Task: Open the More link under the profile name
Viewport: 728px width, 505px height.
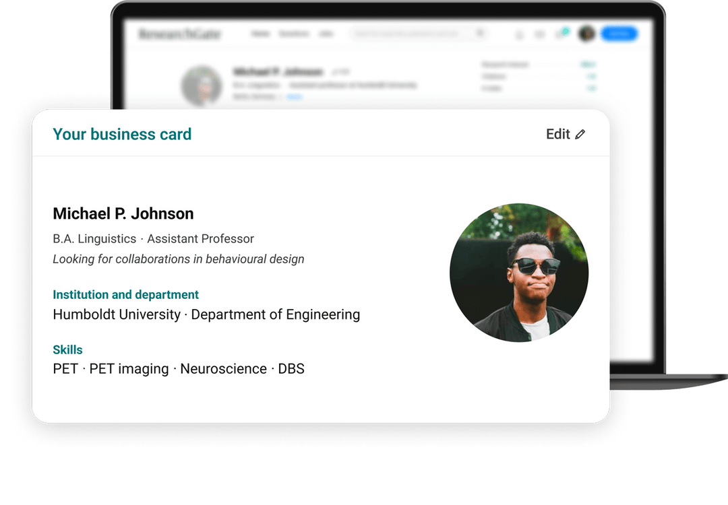Action: pyautogui.click(x=295, y=96)
